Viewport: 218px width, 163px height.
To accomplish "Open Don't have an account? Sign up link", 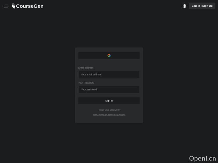I will coord(109,115).
